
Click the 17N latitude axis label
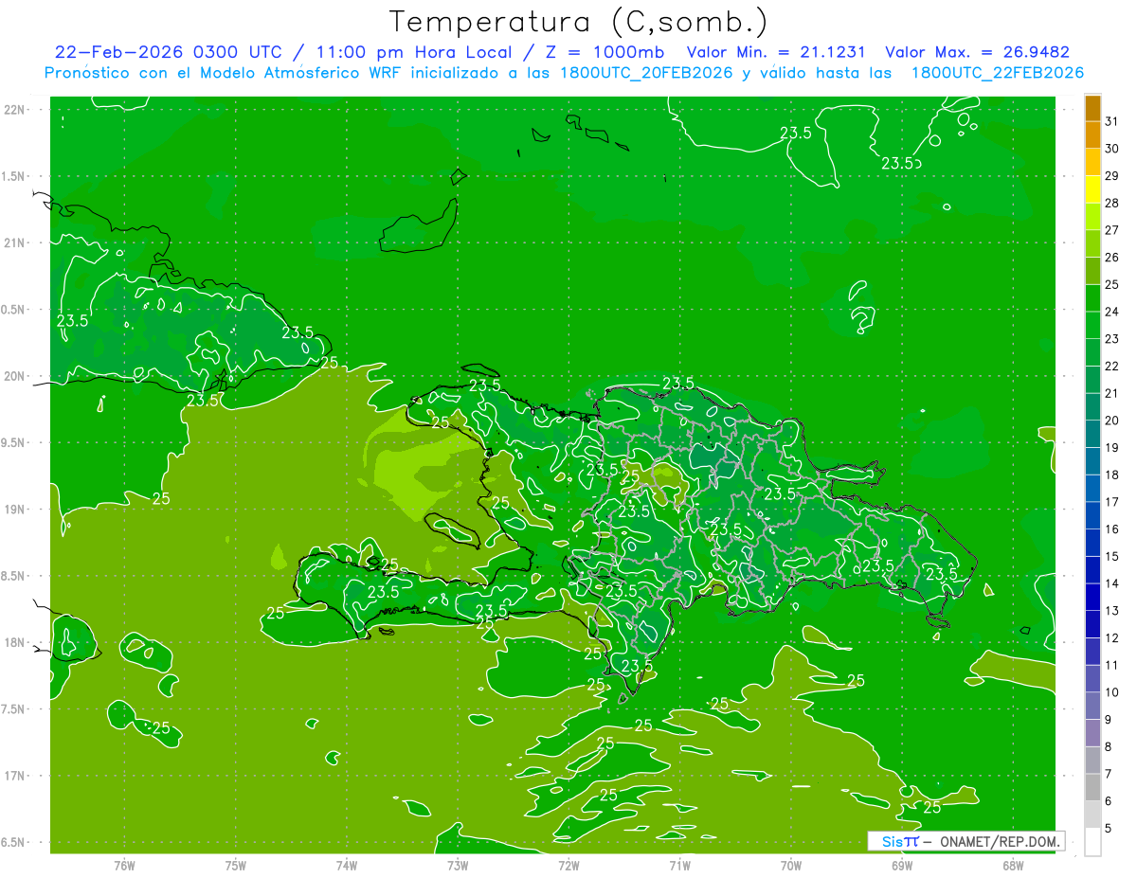[14, 776]
